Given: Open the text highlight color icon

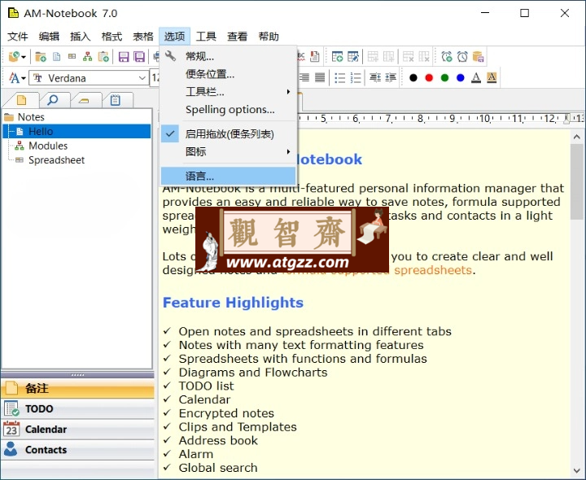Looking at the screenshot, I should pyautogui.click(x=492, y=78).
